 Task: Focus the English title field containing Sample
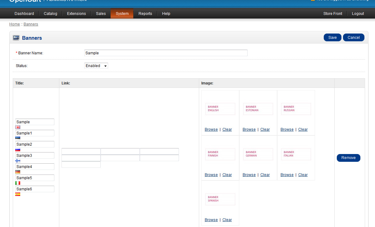coord(35,122)
